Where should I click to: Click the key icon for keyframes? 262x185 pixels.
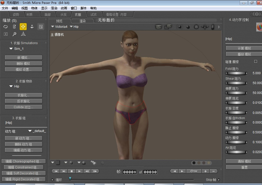coord(194,171)
